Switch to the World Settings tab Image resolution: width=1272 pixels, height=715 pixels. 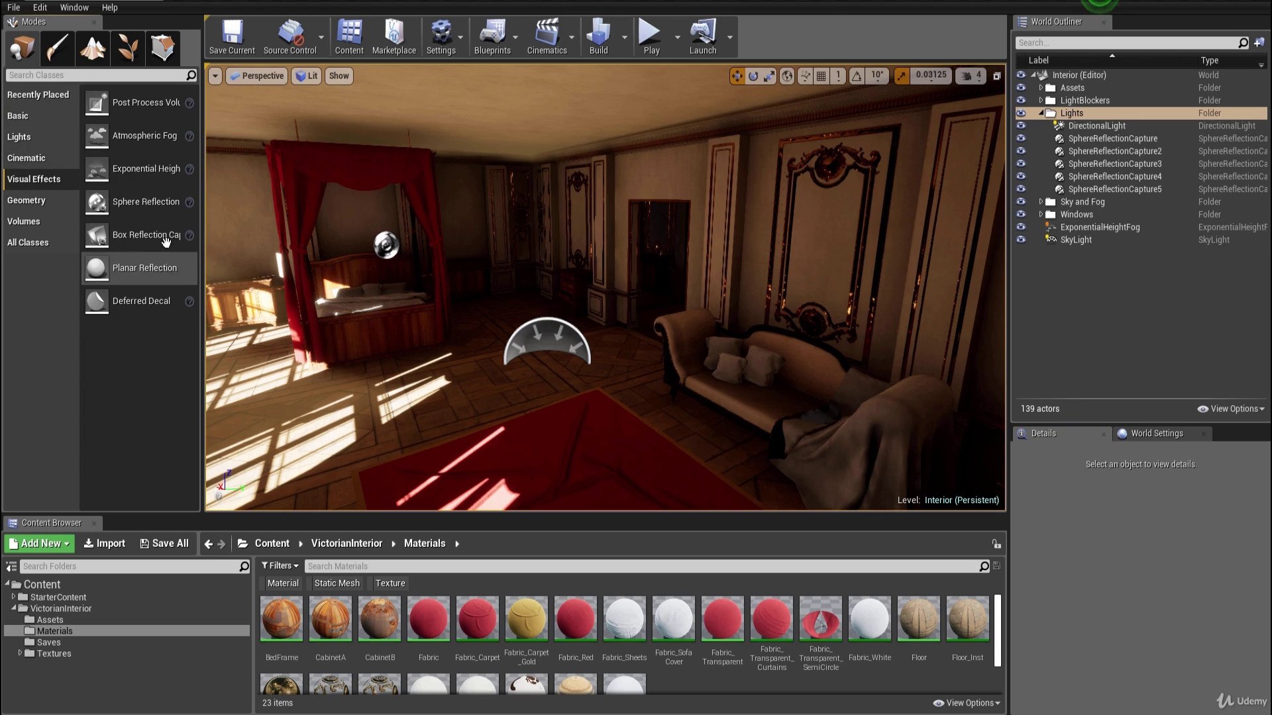click(x=1156, y=434)
